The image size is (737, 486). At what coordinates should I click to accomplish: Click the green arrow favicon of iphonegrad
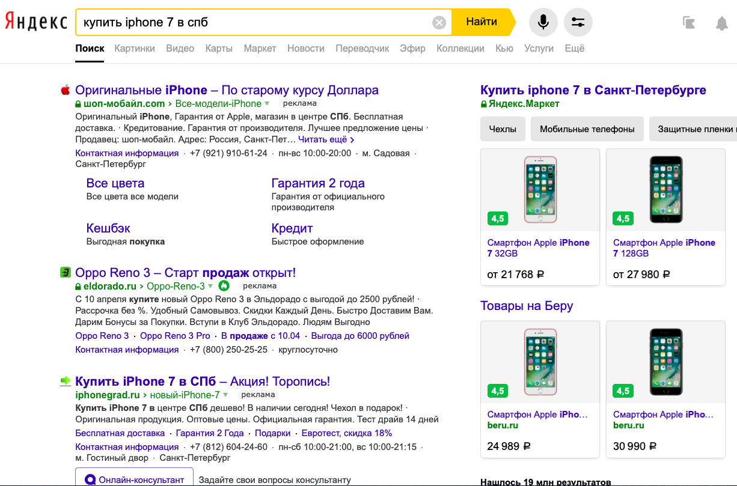click(x=66, y=381)
